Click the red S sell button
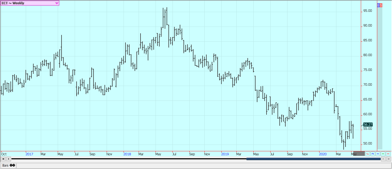Screen dimensions: 392x169 click(x=381, y=5)
